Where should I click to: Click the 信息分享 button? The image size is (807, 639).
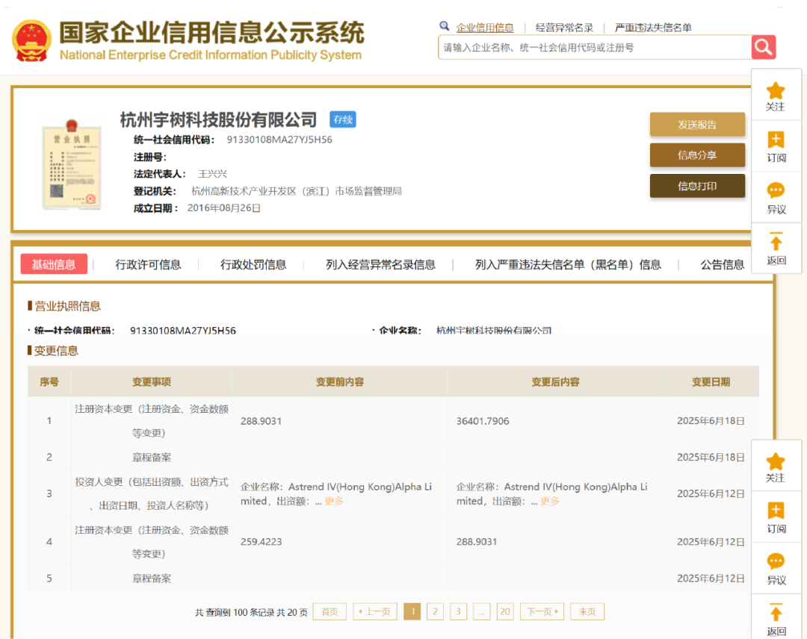(x=697, y=155)
